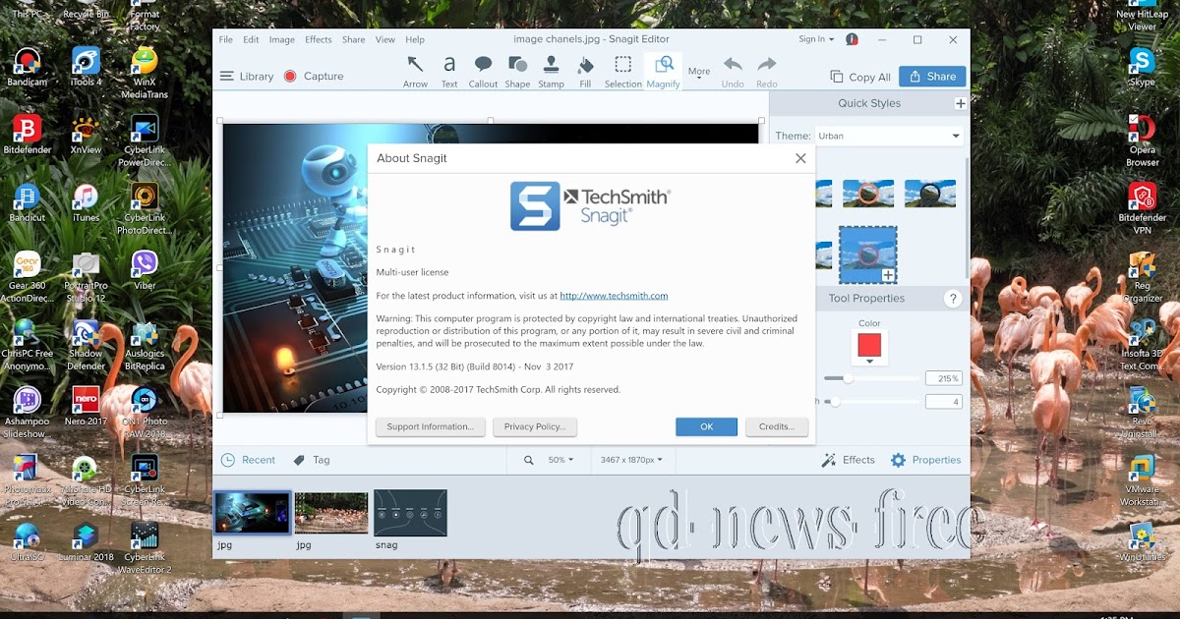Open Nero 2017 desktop shortcut
1180x619 pixels.
click(x=86, y=405)
